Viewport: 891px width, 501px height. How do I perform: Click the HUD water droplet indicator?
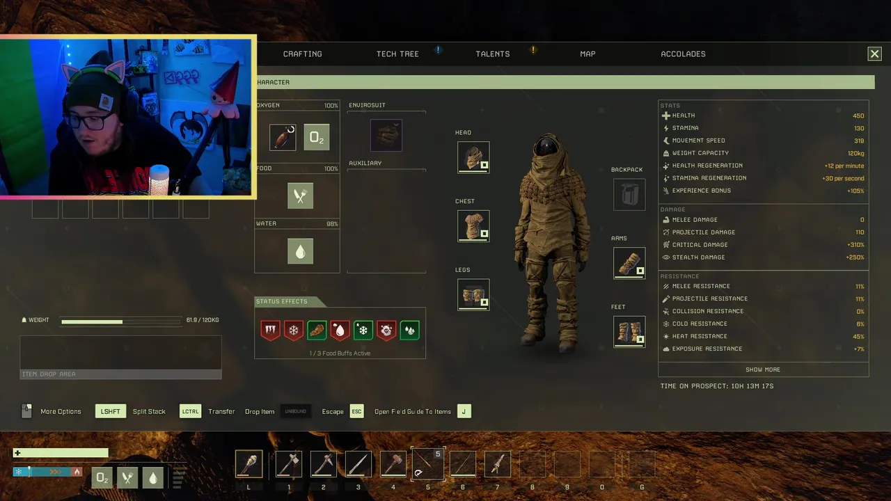pos(153,477)
